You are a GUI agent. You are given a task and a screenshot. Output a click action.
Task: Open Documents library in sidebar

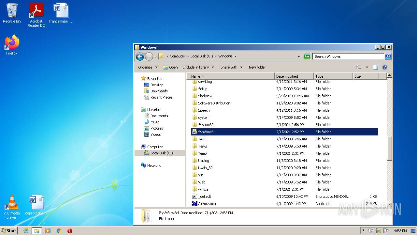tap(159, 116)
